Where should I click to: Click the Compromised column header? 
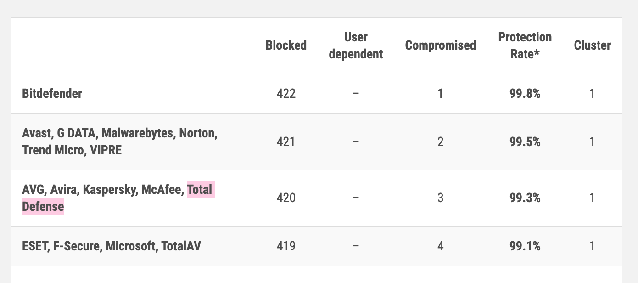440,45
